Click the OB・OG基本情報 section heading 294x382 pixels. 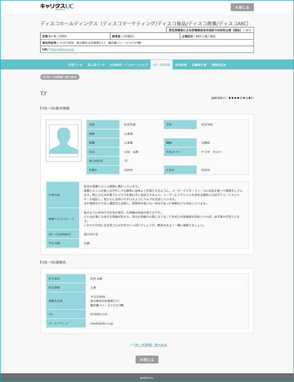(x=56, y=108)
